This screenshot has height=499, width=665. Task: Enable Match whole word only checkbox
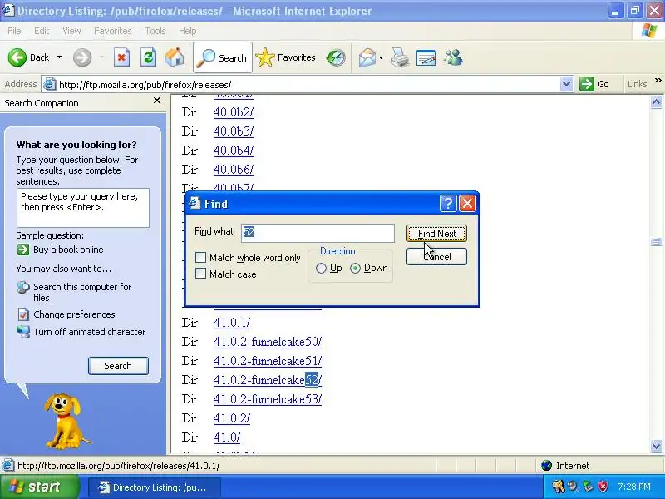click(x=200, y=258)
